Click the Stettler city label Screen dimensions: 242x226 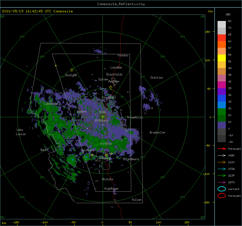[x=157, y=78]
